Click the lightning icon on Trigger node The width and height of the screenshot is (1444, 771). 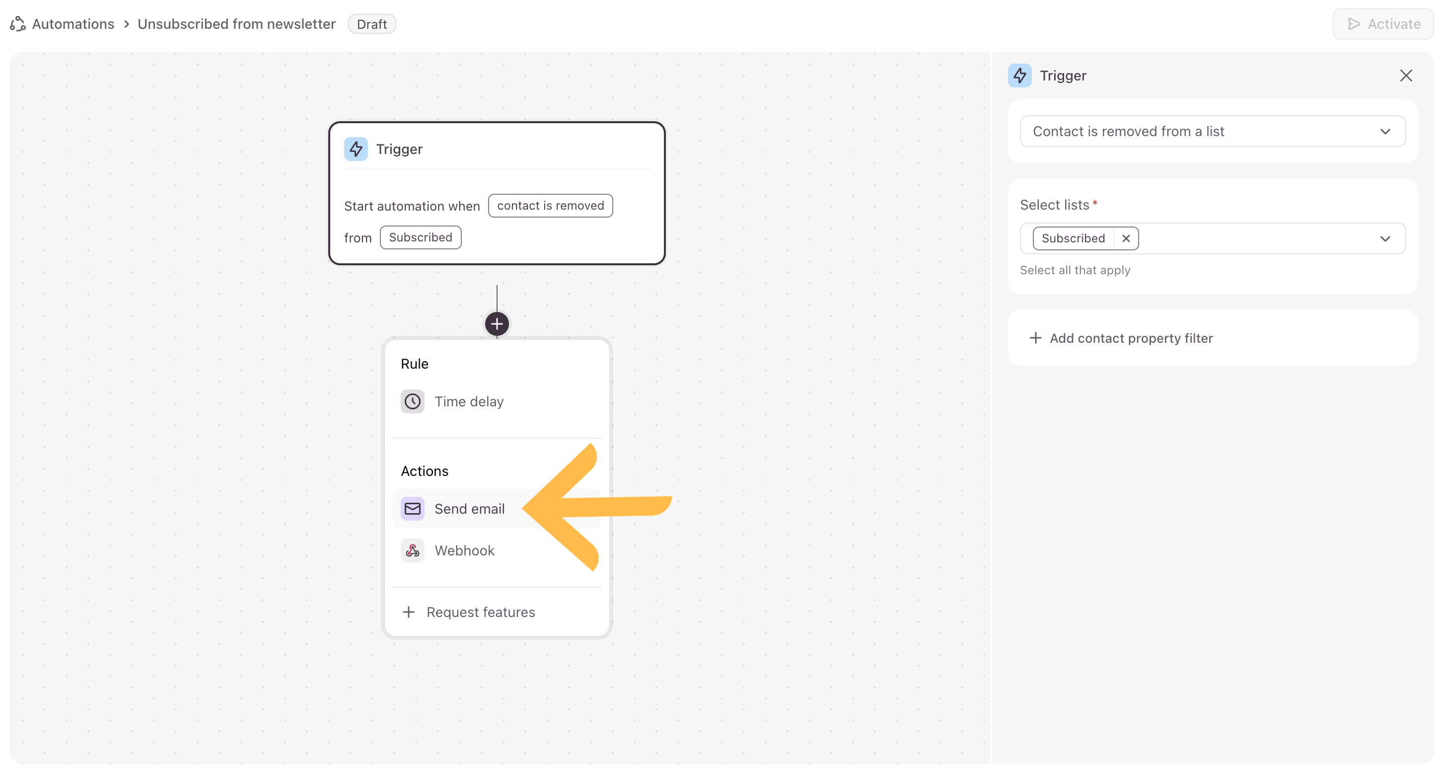[356, 149]
